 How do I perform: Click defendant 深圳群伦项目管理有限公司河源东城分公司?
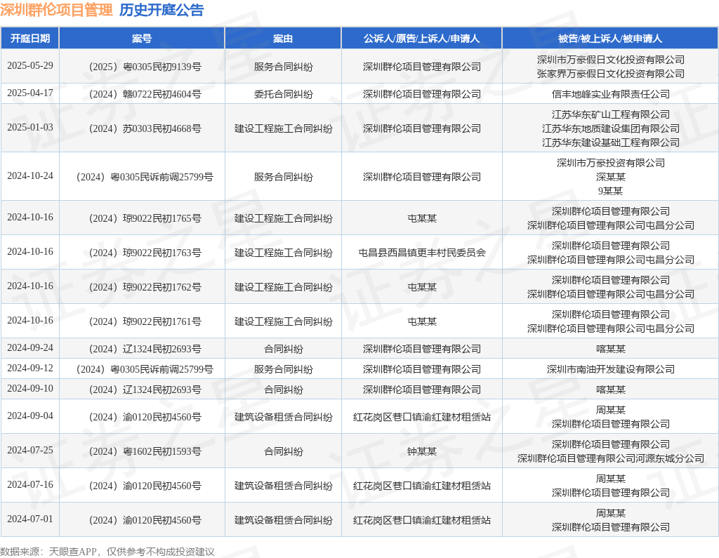(611, 458)
